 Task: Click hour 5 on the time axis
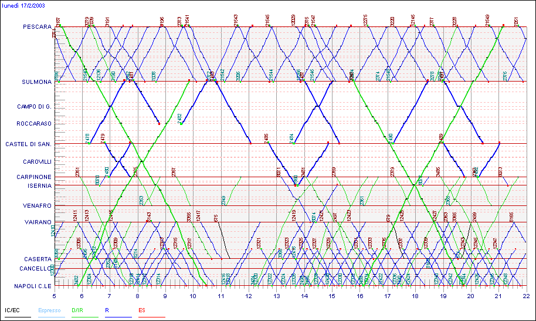pyautogui.click(x=55, y=296)
